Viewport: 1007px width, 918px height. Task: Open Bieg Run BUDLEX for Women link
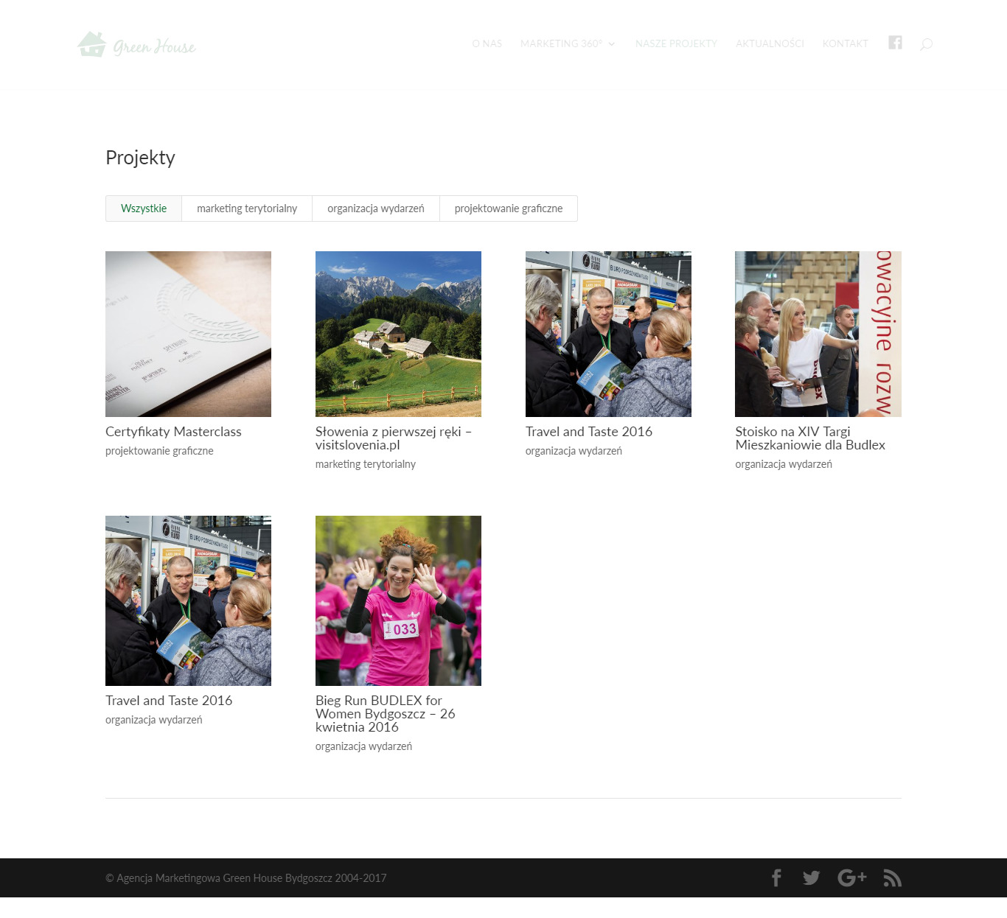point(385,713)
